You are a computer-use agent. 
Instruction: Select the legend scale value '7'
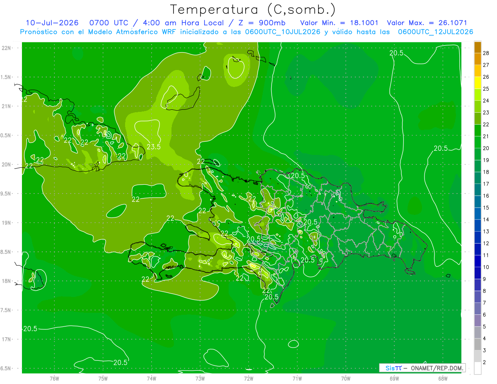point(485,303)
